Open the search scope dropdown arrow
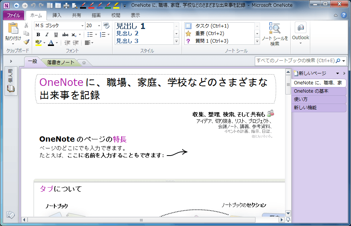This screenshot has width=351, height=226. [343, 61]
